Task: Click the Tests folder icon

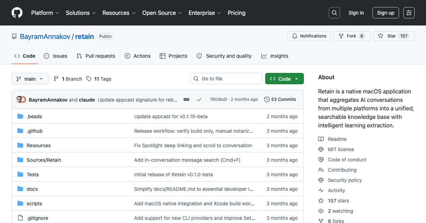Action: click(x=20, y=175)
